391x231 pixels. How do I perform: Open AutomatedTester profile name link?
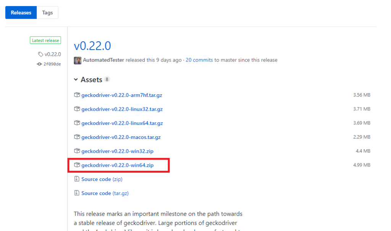(103, 60)
